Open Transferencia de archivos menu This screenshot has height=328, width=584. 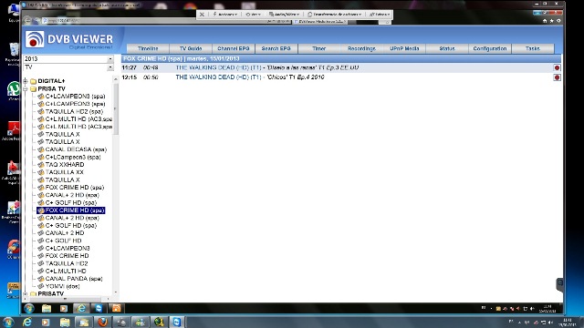(x=334, y=15)
